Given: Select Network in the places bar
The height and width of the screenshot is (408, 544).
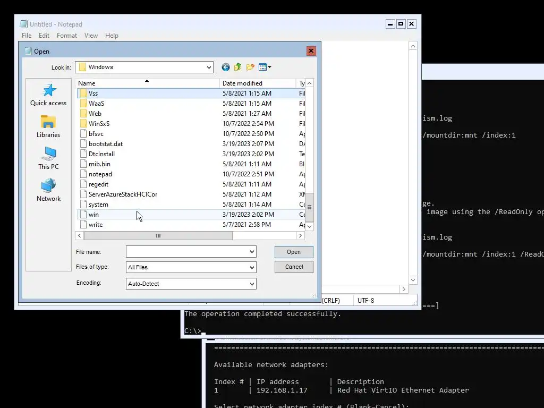Looking at the screenshot, I should [48, 191].
